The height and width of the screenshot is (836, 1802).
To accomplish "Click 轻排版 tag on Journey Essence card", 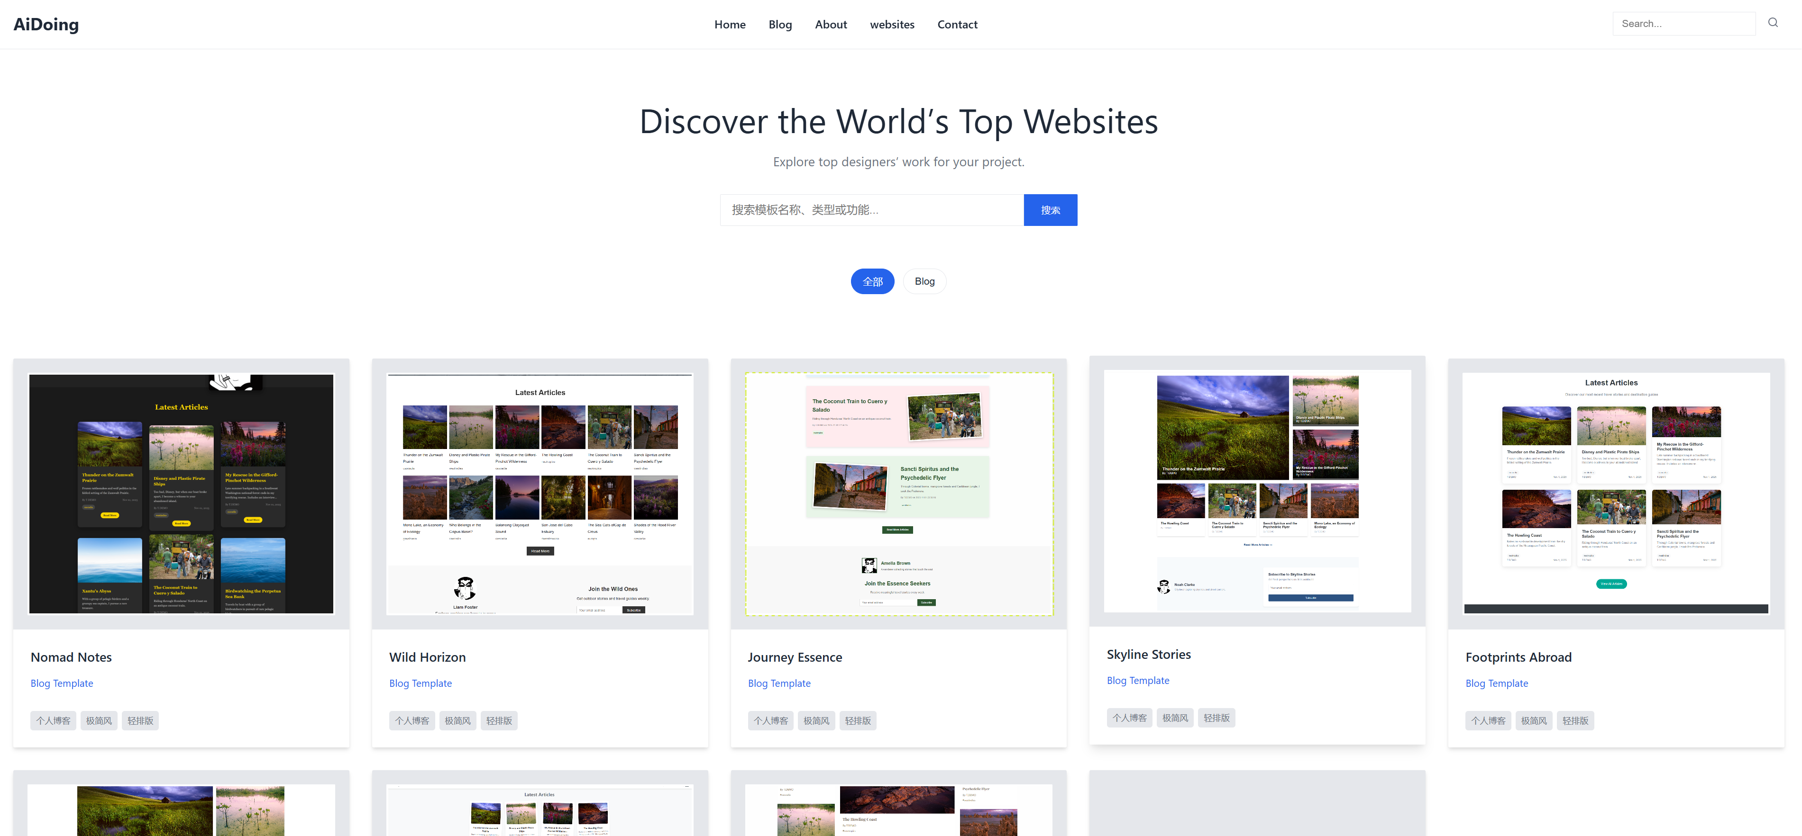I will (x=857, y=721).
